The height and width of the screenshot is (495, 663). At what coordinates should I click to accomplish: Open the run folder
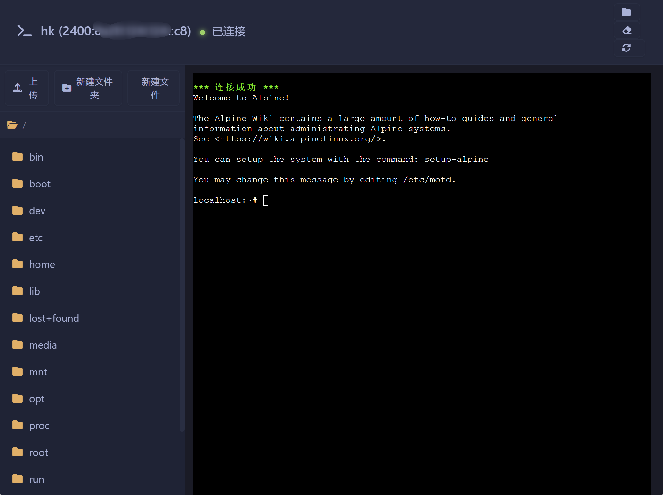click(x=90, y=479)
